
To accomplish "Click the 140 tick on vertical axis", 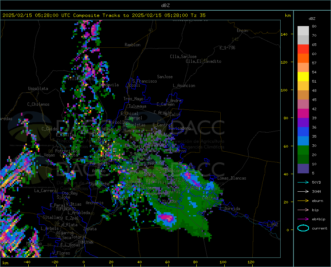I will [x=284, y=34].
